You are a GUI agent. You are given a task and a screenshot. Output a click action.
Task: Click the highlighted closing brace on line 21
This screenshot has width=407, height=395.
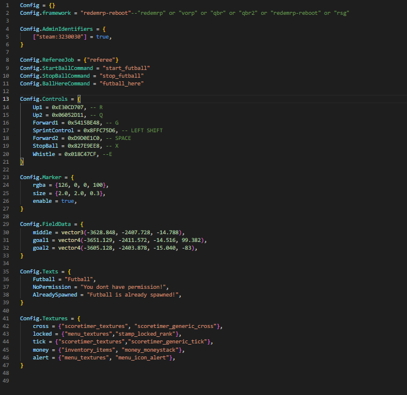pos(21,161)
